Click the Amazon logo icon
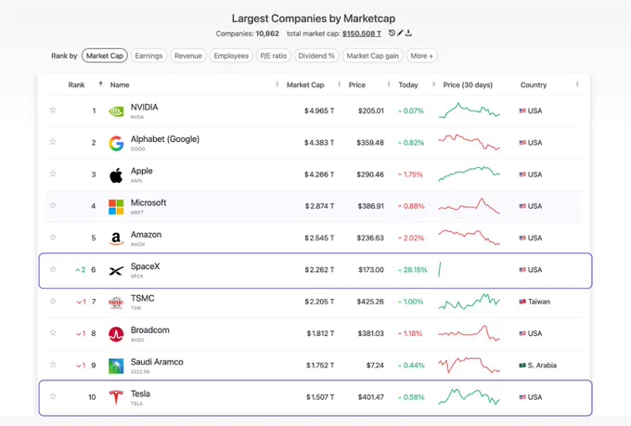Image resolution: width=631 pixels, height=426 pixels. 116,239
